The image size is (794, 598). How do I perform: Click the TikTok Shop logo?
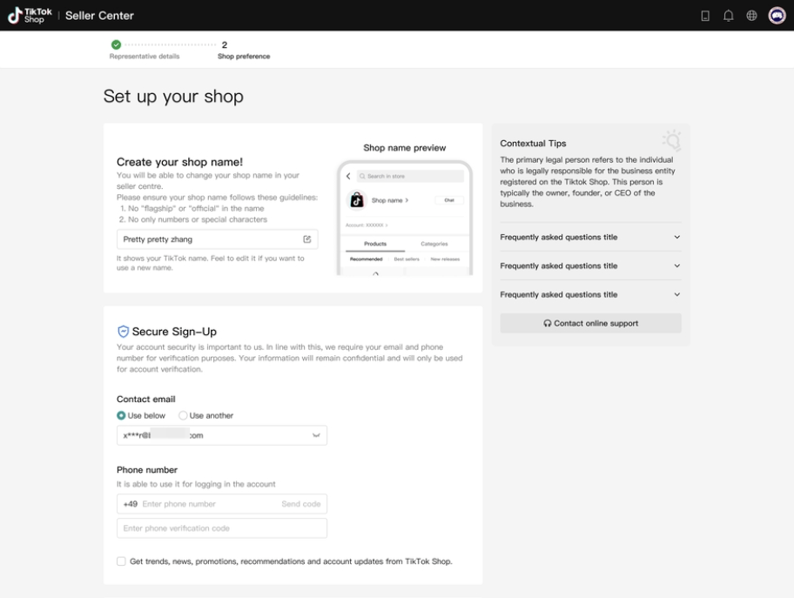[30, 15]
